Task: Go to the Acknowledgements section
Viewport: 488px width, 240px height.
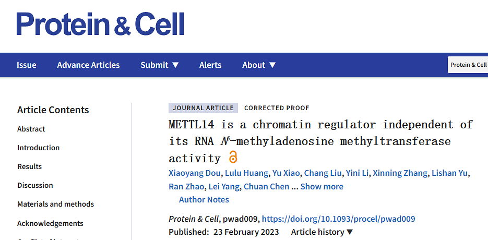Action: coord(50,223)
